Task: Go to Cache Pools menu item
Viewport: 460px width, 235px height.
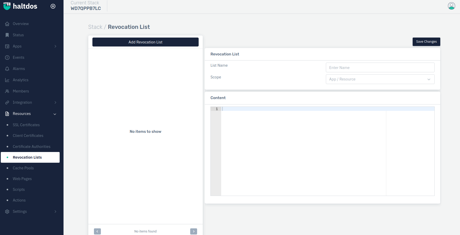Action: pos(23,168)
